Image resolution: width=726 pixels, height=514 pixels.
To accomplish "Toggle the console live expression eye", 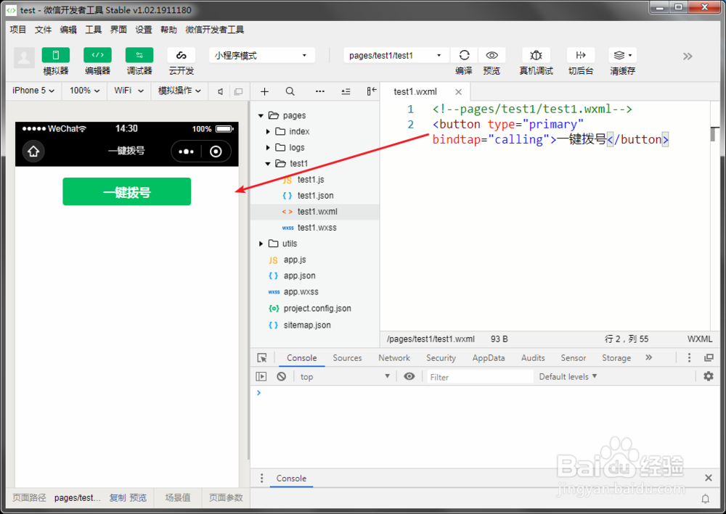I will [409, 376].
